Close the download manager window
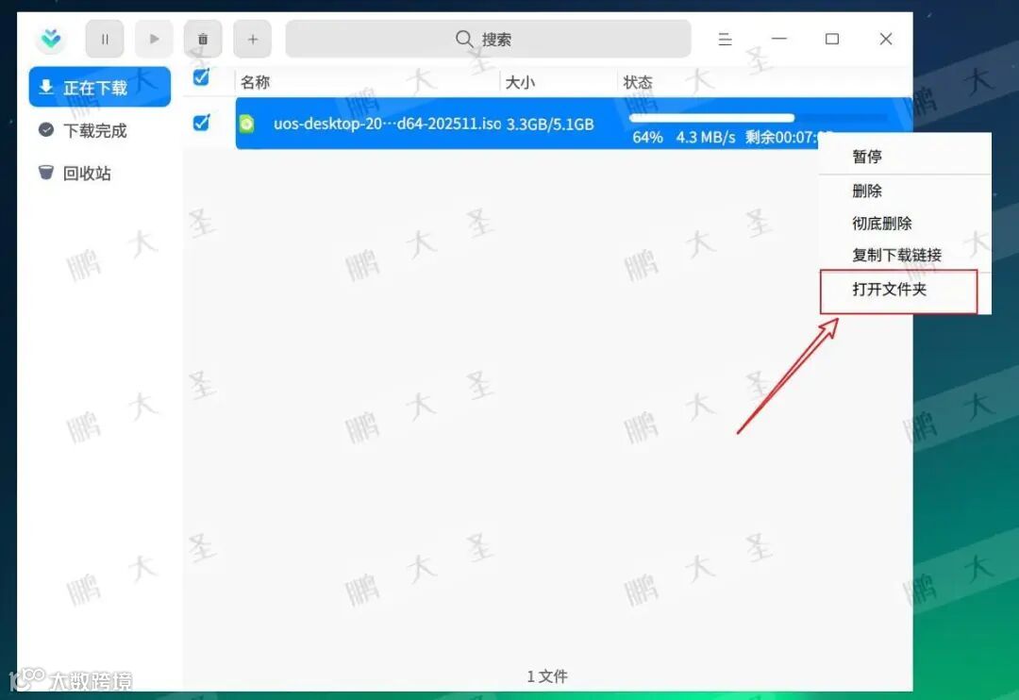 (886, 39)
